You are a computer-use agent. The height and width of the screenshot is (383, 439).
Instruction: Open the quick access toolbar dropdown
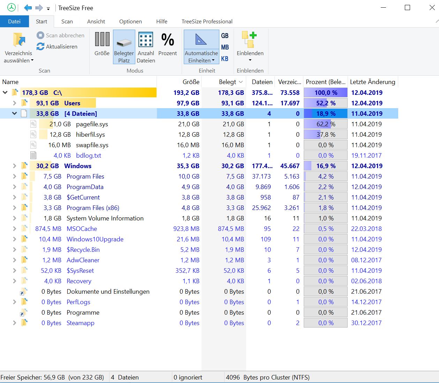tap(48, 8)
